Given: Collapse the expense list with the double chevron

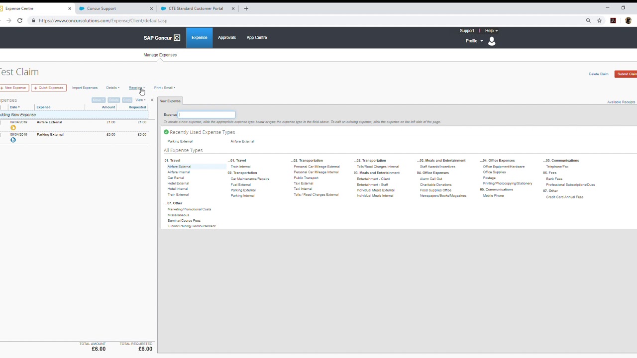Looking at the screenshot, I should pos(152,100).
